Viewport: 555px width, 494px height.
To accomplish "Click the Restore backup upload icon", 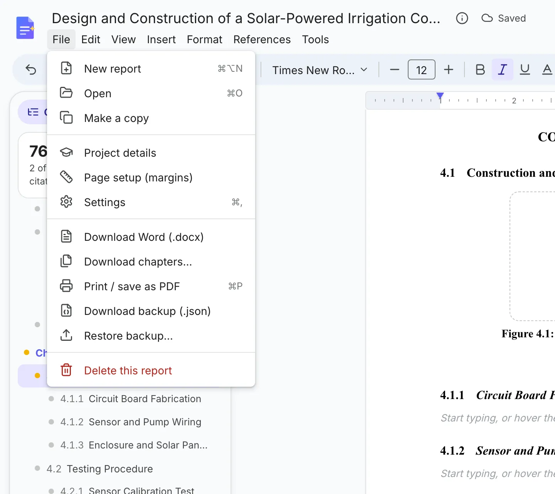I will 66,335.
